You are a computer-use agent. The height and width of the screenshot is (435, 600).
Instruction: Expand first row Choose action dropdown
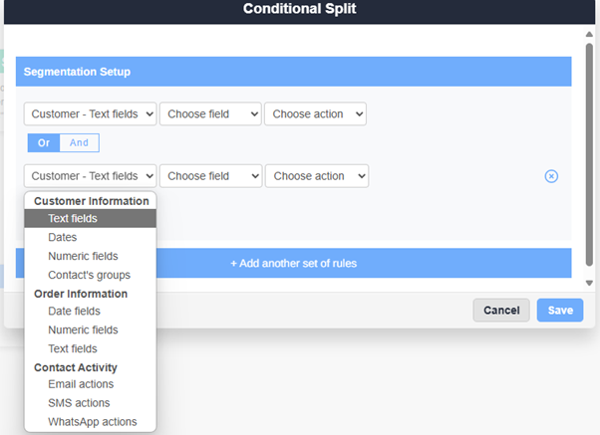pos(315,114)
